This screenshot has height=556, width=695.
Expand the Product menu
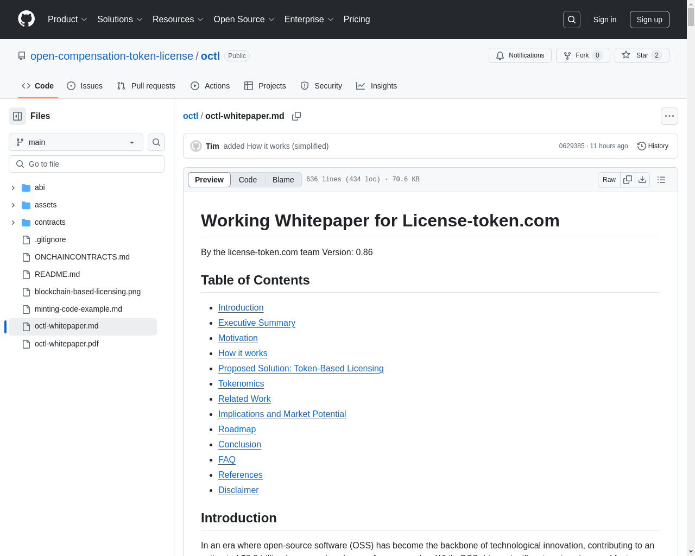click(x=67, y=20)
